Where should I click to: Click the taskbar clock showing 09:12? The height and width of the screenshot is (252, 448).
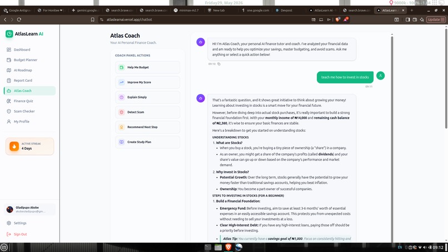tap(438, 248)
